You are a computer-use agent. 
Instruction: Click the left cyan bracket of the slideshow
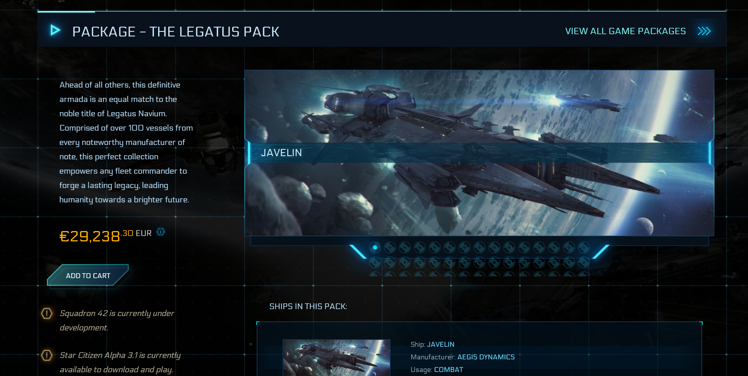(358, 251)
